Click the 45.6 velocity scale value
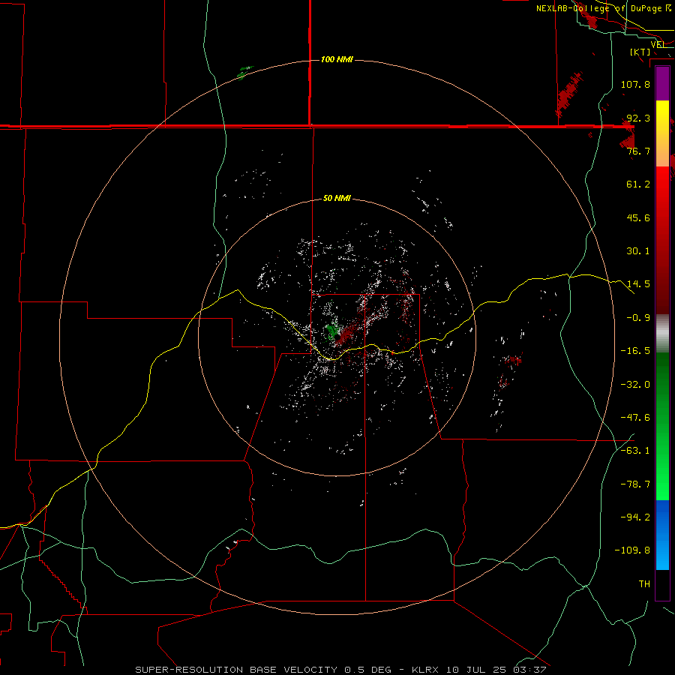The image size is (675, 675). (x=638, y=217)
